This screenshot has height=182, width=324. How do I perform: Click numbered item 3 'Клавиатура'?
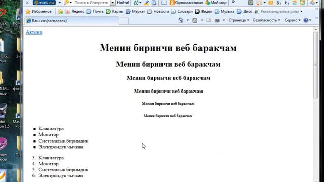click(51, 158)
